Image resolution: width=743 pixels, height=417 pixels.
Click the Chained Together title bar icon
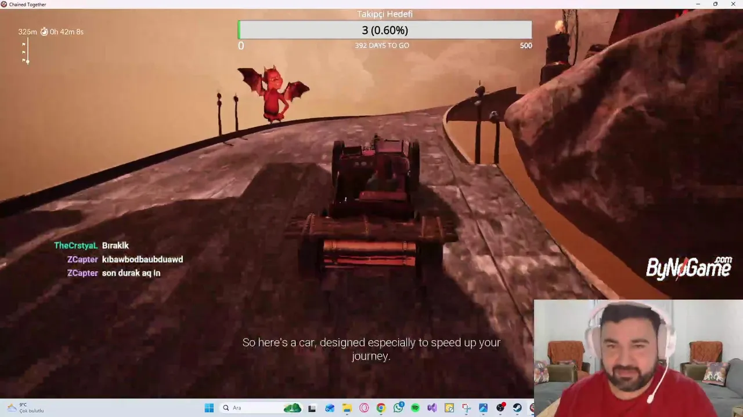(4, 4)
